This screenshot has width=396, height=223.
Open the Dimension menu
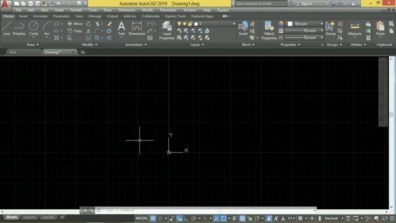pyautogui.click(x=127, y=10)
